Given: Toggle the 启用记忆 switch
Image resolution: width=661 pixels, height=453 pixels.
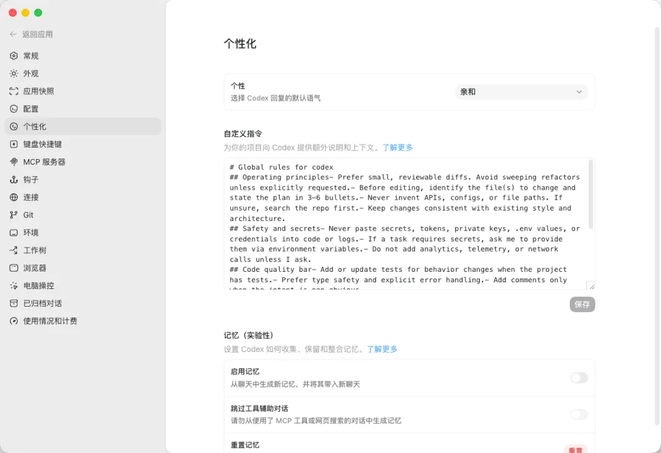Looking at the screenshot, I should (579, 378).
